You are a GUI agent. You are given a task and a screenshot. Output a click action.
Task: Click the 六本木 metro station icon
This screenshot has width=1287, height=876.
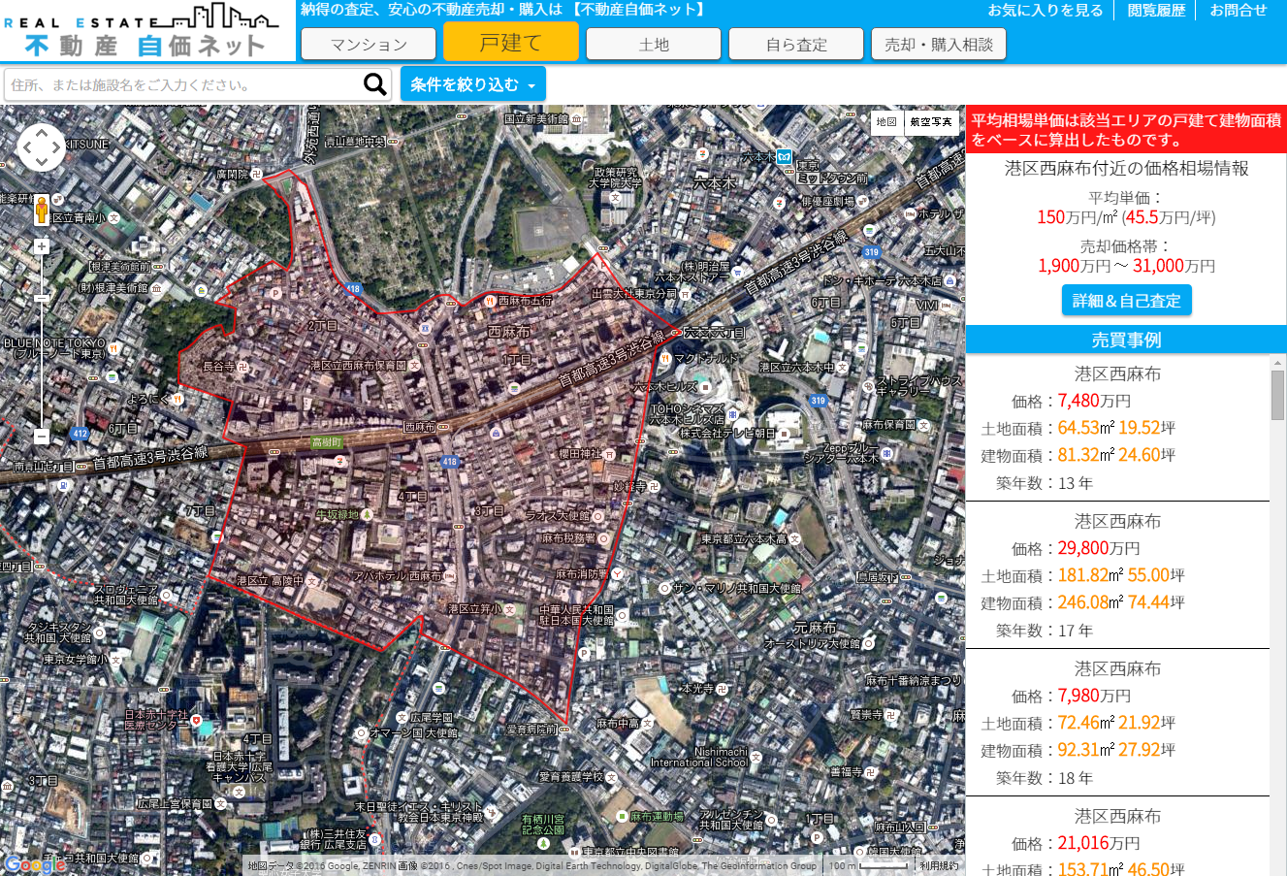(784, 156)
